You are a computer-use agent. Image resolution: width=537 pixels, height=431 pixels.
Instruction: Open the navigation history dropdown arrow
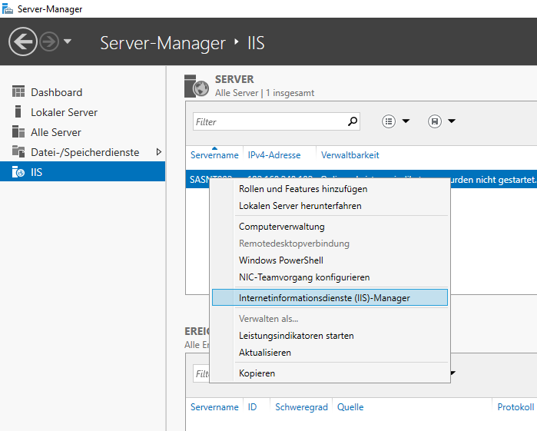coord(68,41)
